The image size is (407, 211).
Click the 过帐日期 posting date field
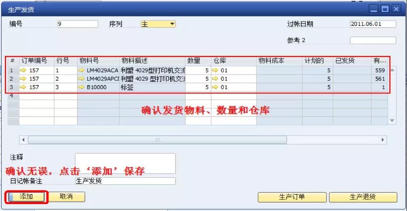[373, 24]
